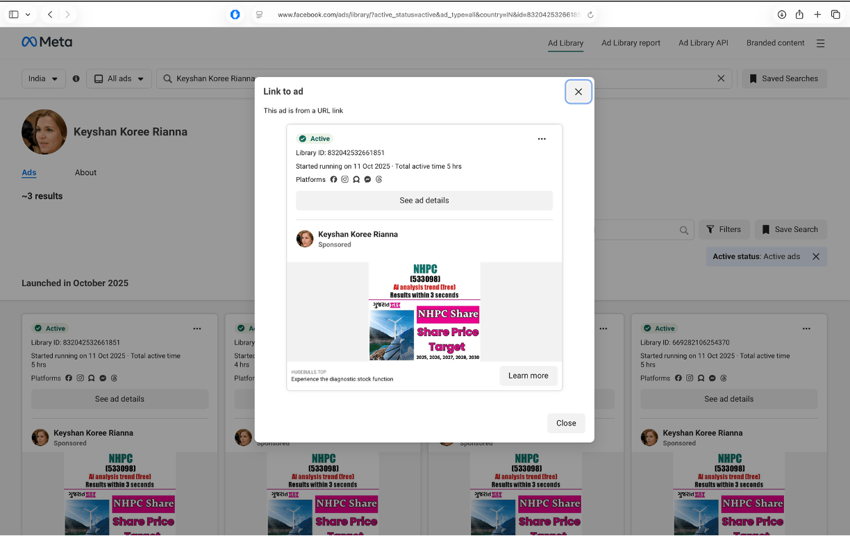Image resolution: width=850 pixels, height=536 pixels.
Task: Switch to the Ad Library tab
Action: point(565,43)
